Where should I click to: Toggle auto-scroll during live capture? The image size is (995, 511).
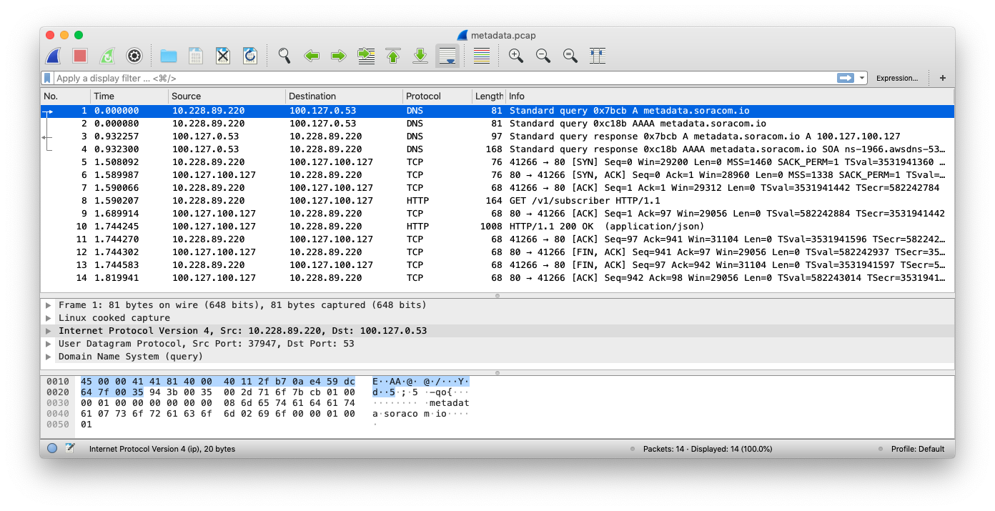(x=447, y=56)
